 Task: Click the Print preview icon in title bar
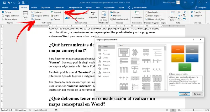coord(23,3)
